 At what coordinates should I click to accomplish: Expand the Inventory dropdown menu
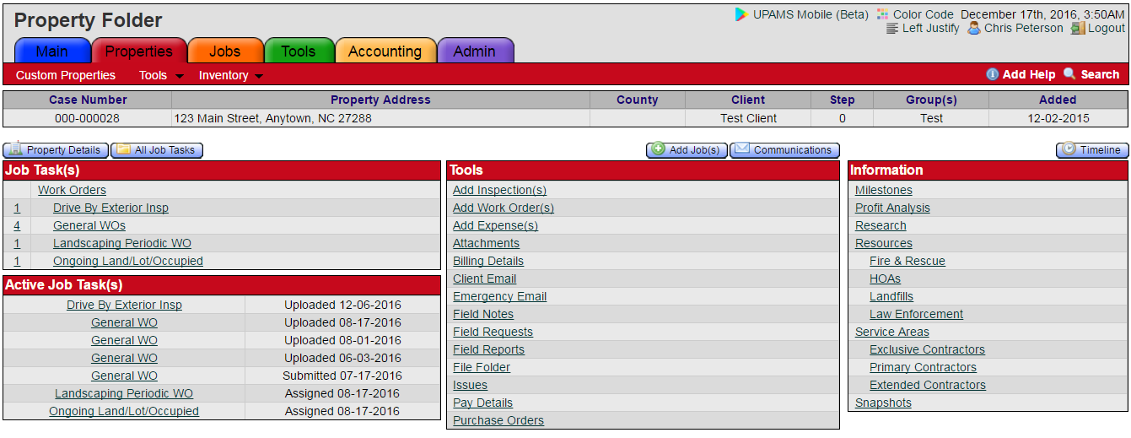click(230, 75)
